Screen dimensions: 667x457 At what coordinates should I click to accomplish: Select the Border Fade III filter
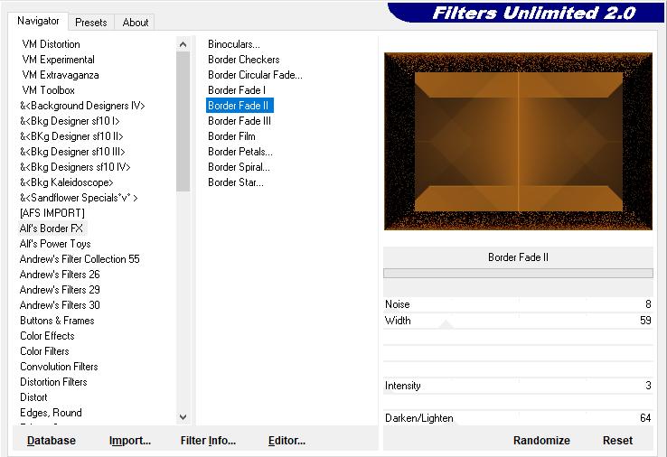[240, 121]
